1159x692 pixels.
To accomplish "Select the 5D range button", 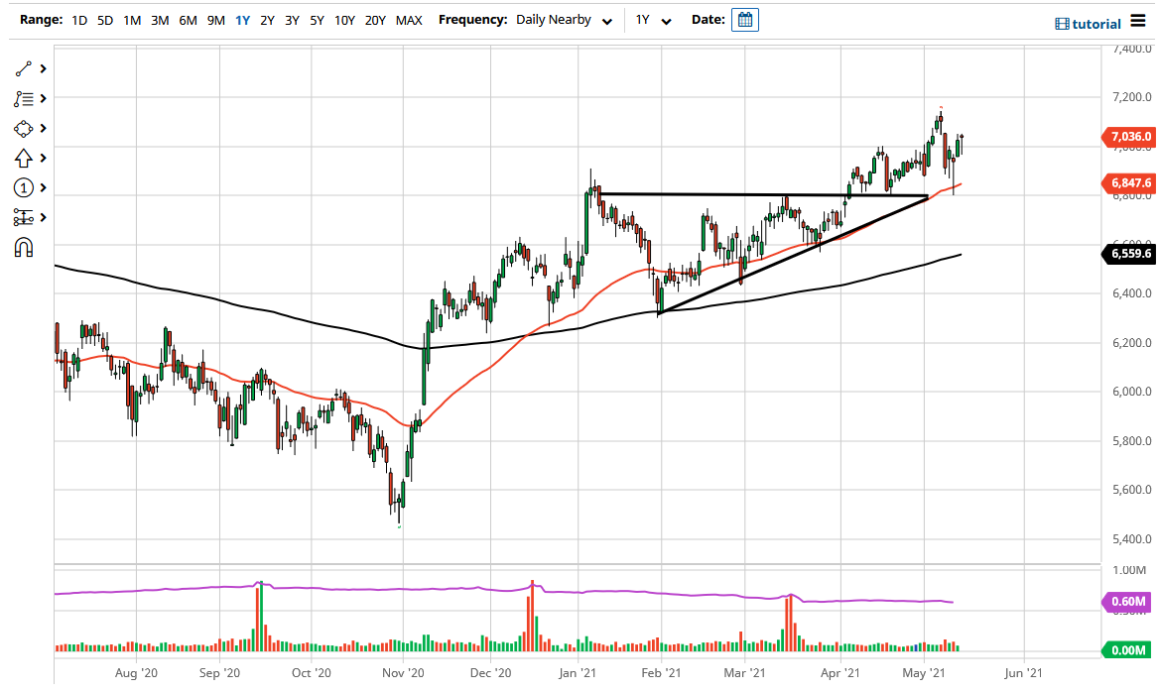I will [x=103, y=19].
